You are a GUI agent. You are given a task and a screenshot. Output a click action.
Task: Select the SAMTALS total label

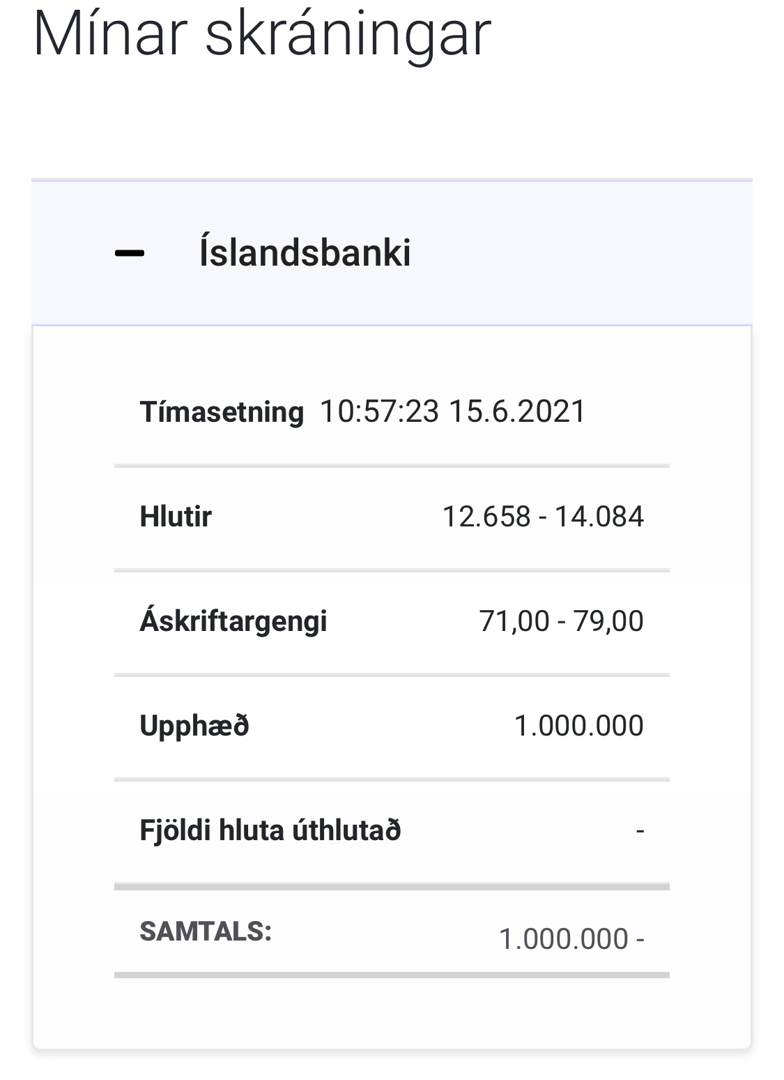[x=206, y=931]
